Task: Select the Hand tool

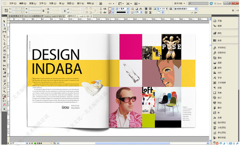Action: [x=4, y=88]
